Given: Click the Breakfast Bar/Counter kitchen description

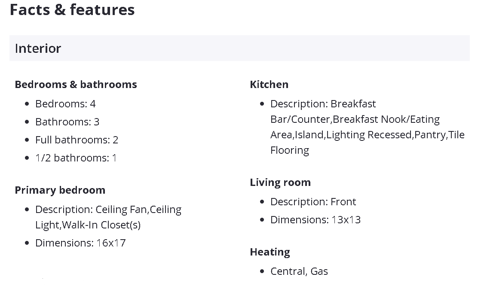Looking at the screenshot, I should pos(367,127).
